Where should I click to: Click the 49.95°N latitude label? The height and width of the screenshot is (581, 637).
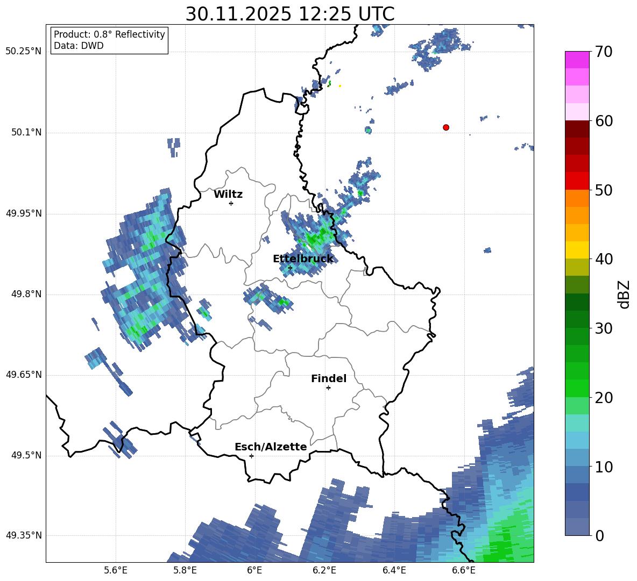pos(24,213)
